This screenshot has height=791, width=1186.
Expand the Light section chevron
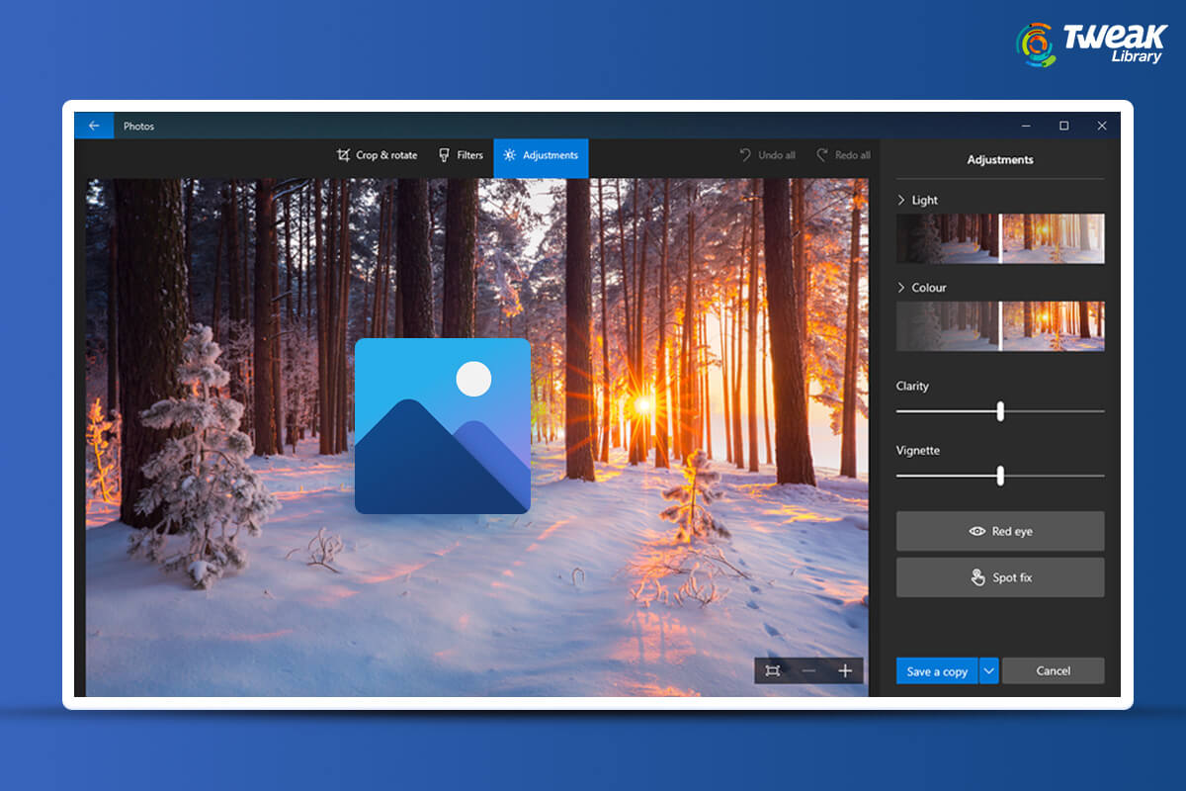[x=901, y=200]
